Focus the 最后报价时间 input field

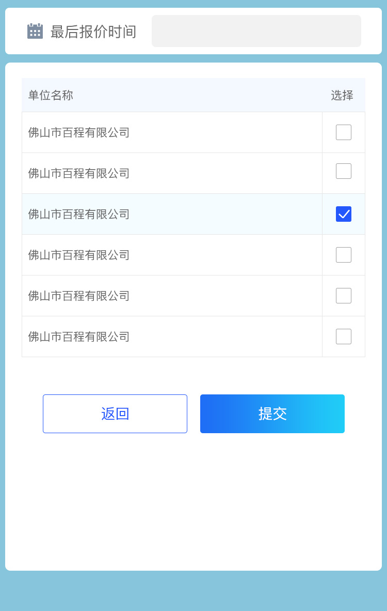(256, 31)
